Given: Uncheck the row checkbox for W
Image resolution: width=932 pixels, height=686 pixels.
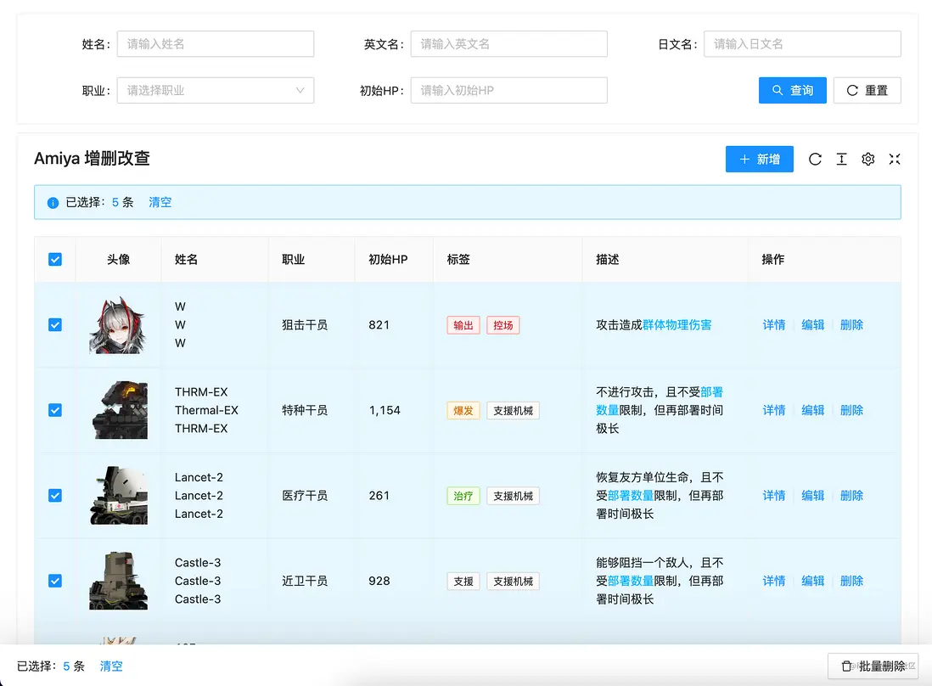Looking at the screenshot, I should 55,325.
